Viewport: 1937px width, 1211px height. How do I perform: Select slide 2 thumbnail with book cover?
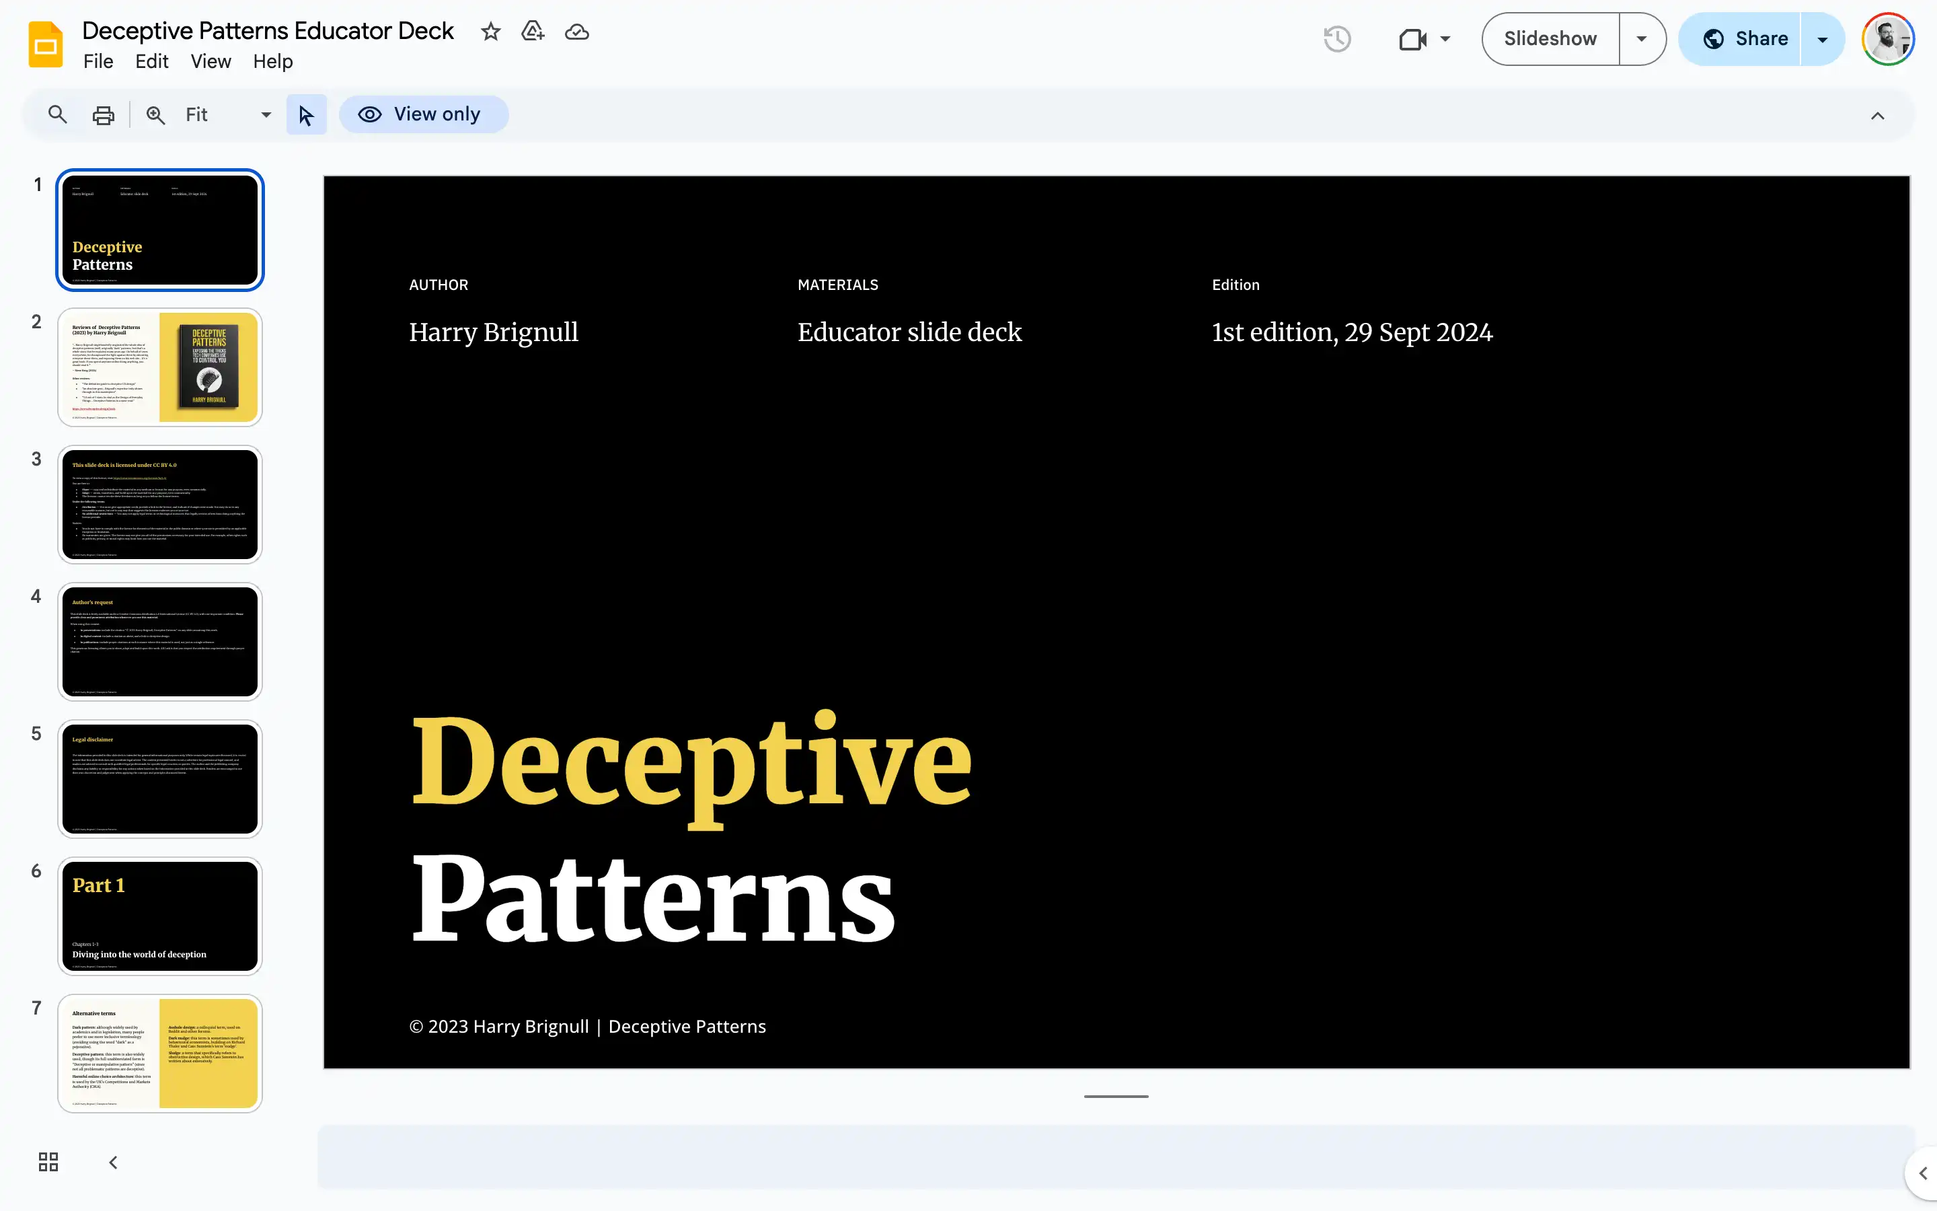(x=160, y=367)
